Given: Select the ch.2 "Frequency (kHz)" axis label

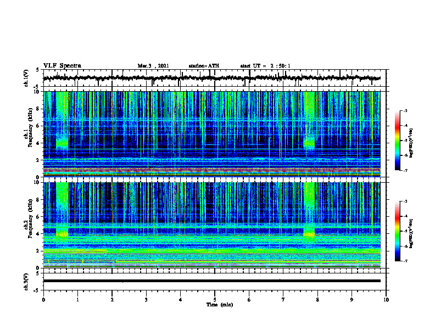Looking at the screenshot, I should tap(30, 219).
